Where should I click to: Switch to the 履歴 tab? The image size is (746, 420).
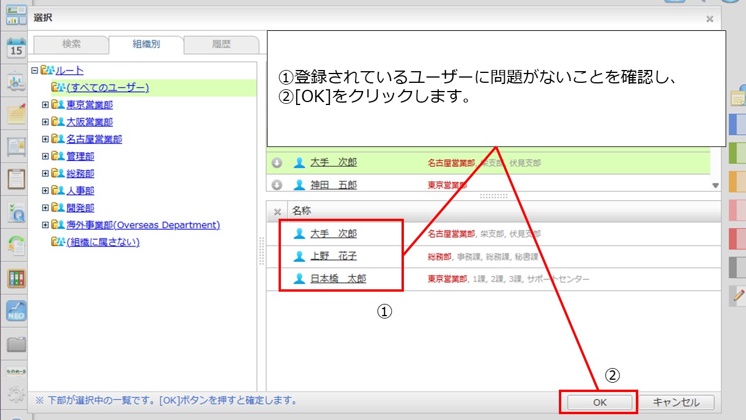[221, 44]
